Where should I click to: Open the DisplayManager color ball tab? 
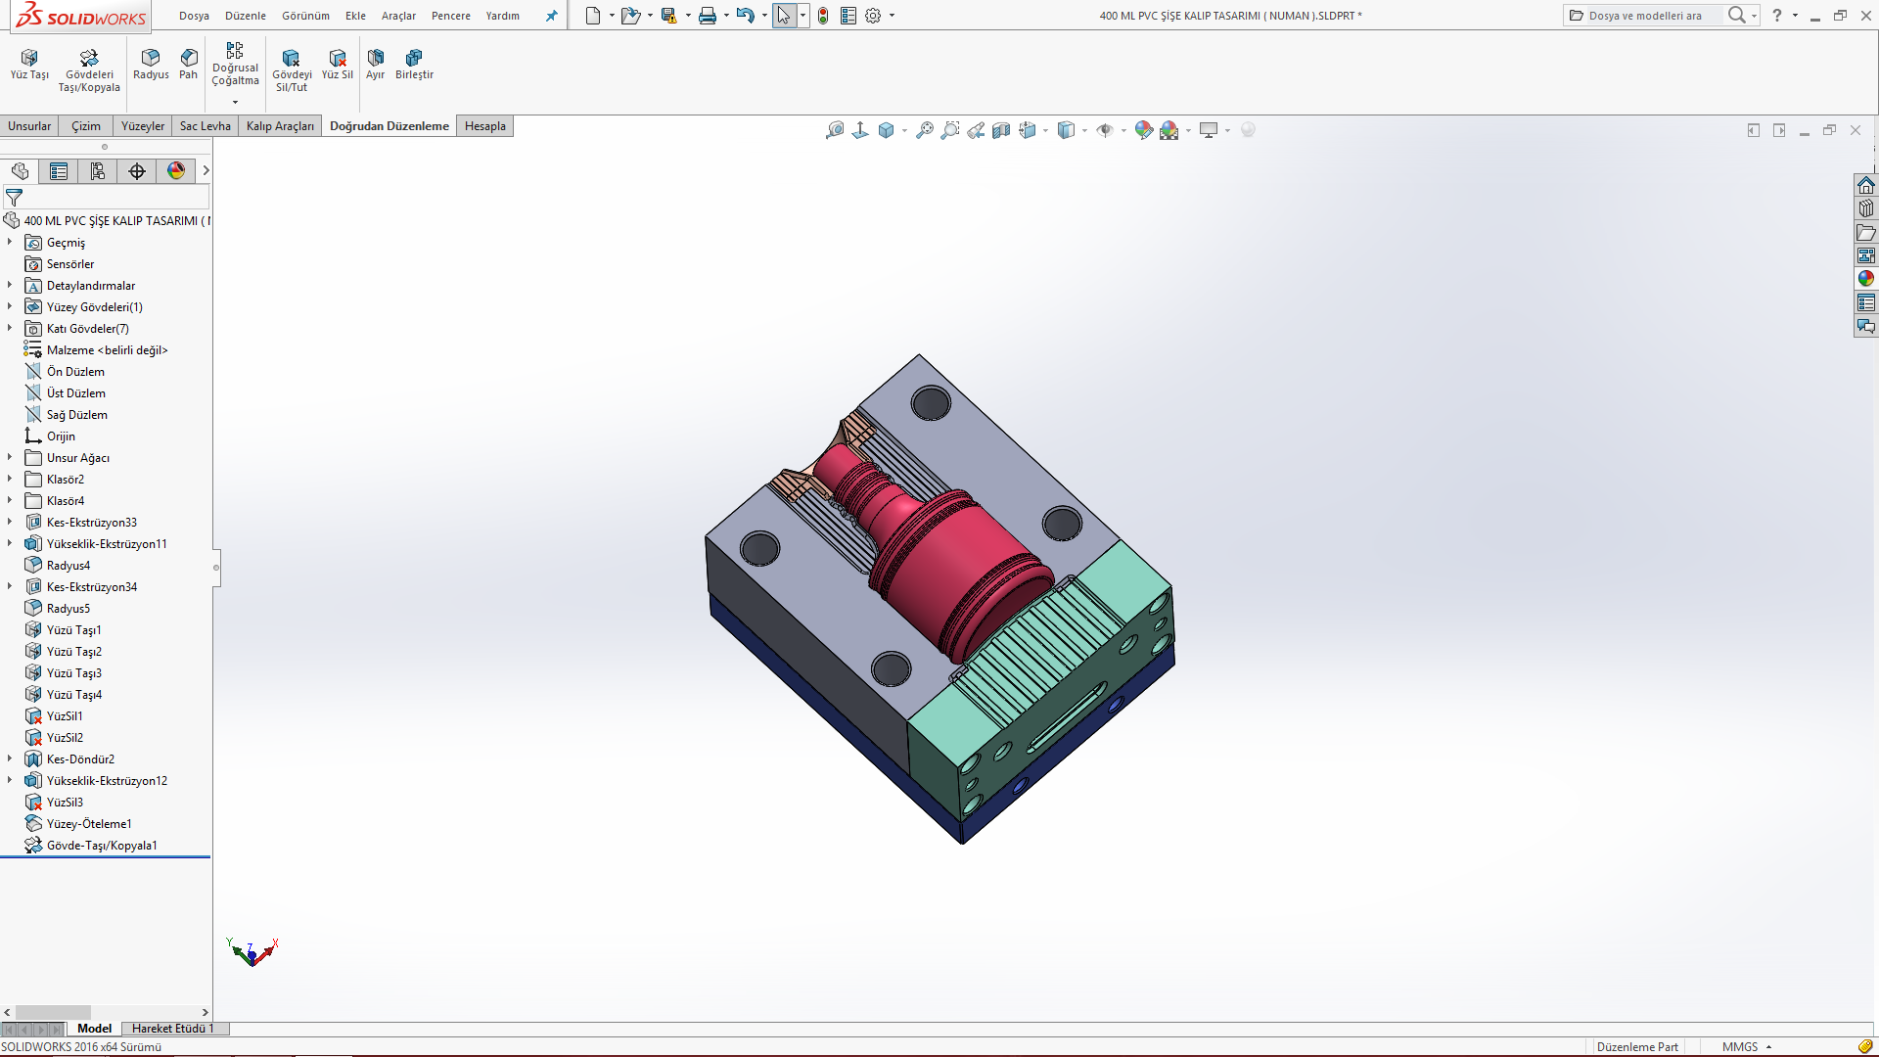(x=176, y=171)
